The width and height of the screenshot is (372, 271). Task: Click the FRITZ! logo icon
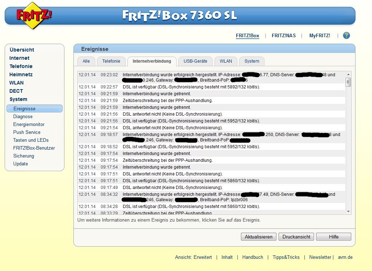(x=34, y=15)
